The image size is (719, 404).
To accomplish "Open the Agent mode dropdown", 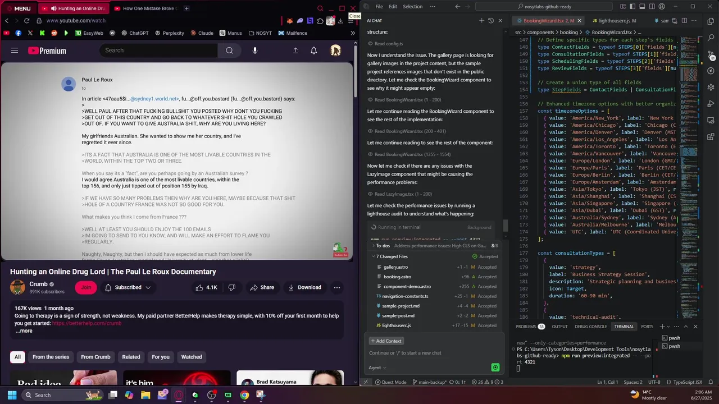I will tap(377, 368).
